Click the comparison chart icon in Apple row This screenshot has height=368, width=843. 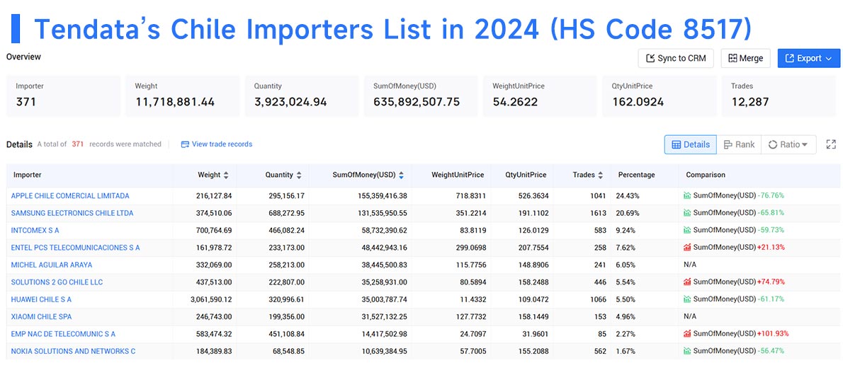pos(687,195)
